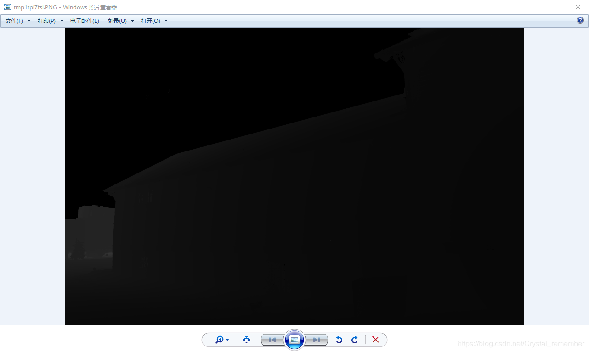The image size is (589, 352).
Task: Start the slideshow with center button
Action: pyautogui.click(x=294, y=340)
